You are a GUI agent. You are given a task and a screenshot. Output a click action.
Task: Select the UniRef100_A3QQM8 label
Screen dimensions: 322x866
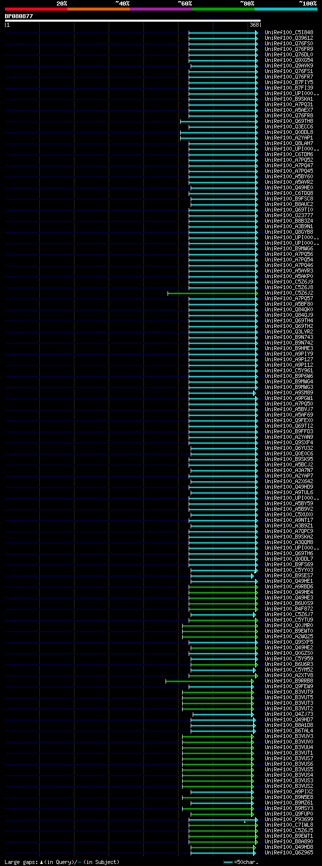[x=289, y=543]
